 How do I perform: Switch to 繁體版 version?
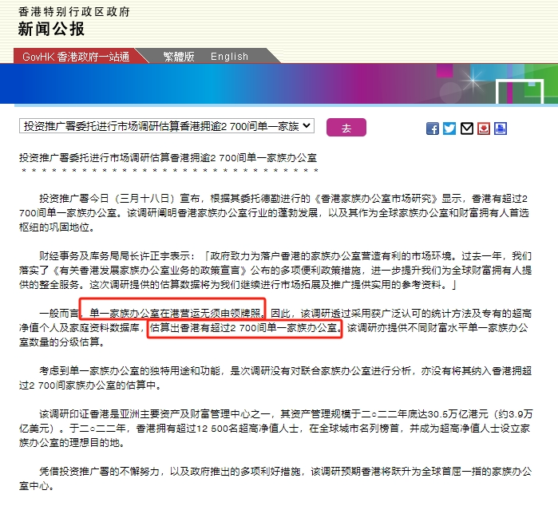[179, 57]
